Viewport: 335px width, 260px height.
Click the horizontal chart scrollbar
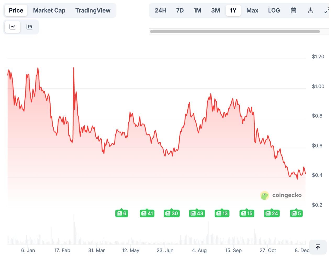tap(235, 31)
